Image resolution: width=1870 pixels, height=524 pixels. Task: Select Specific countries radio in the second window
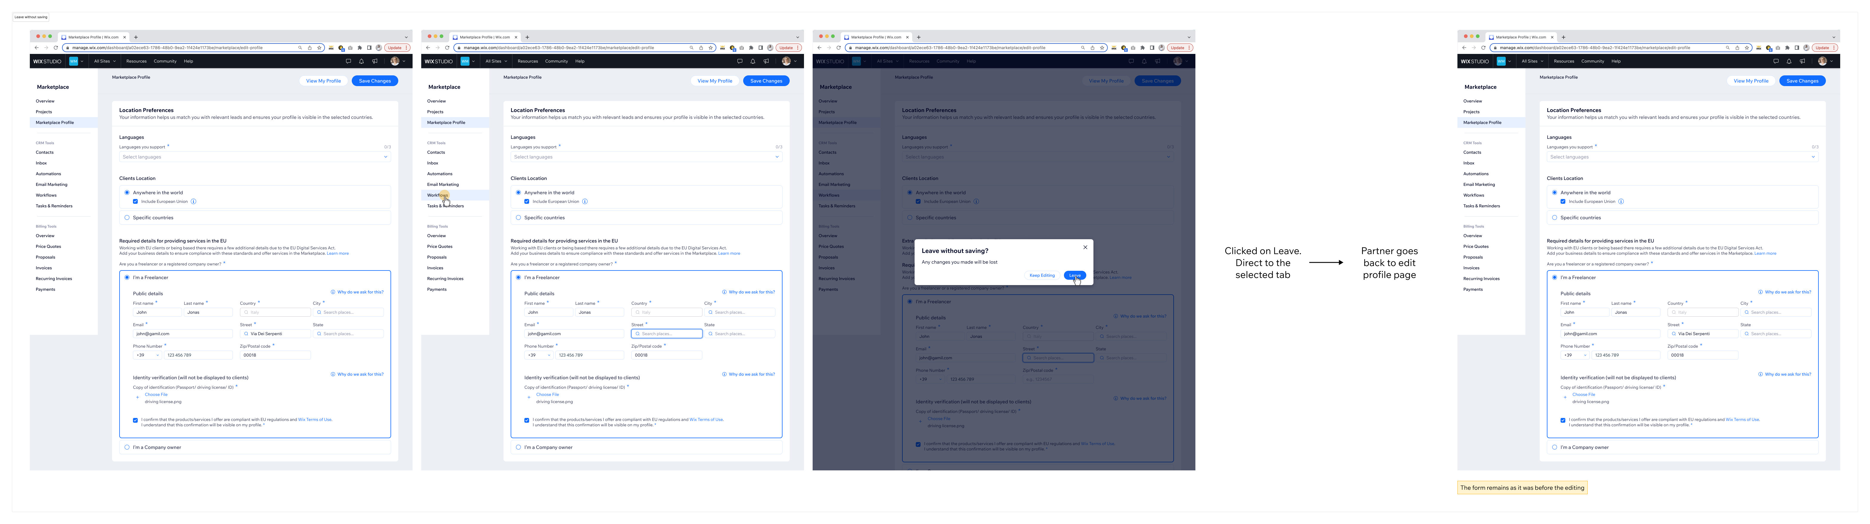tap(518, 218)
